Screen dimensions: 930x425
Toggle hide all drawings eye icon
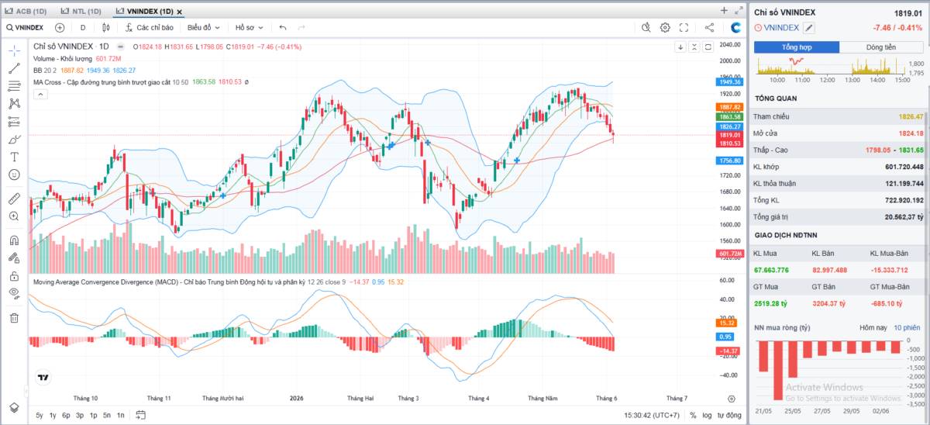tap(14, 292)
